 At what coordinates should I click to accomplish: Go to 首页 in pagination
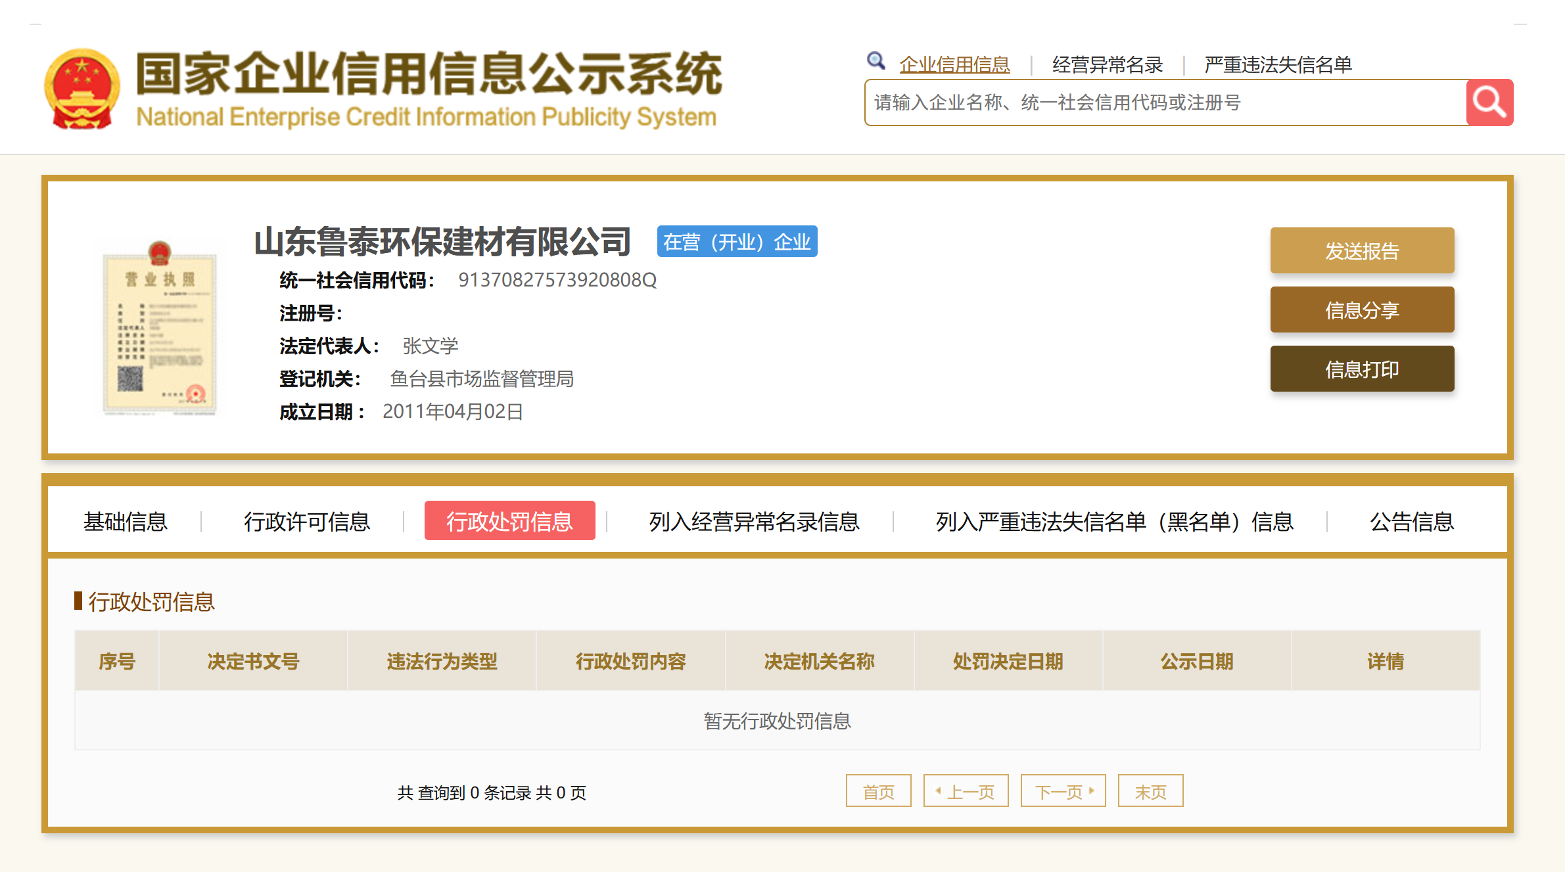878,791
